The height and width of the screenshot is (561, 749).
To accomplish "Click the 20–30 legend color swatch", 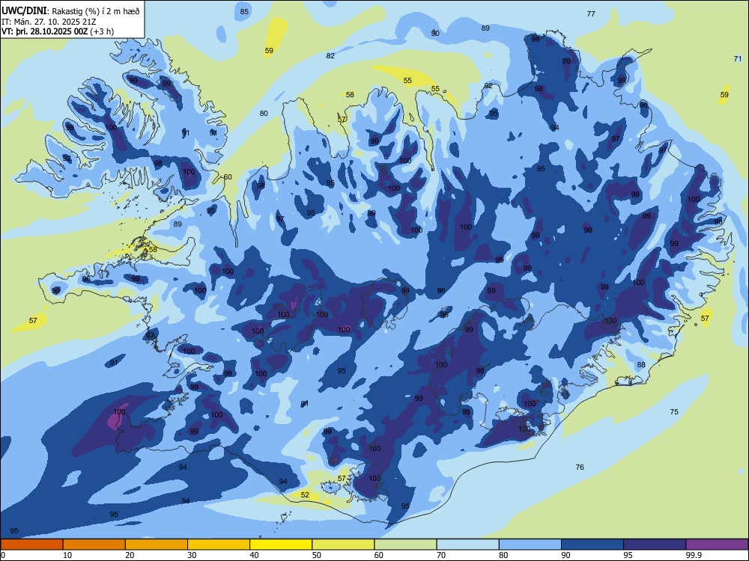I will pyautogui.click(x=157, y=545).
